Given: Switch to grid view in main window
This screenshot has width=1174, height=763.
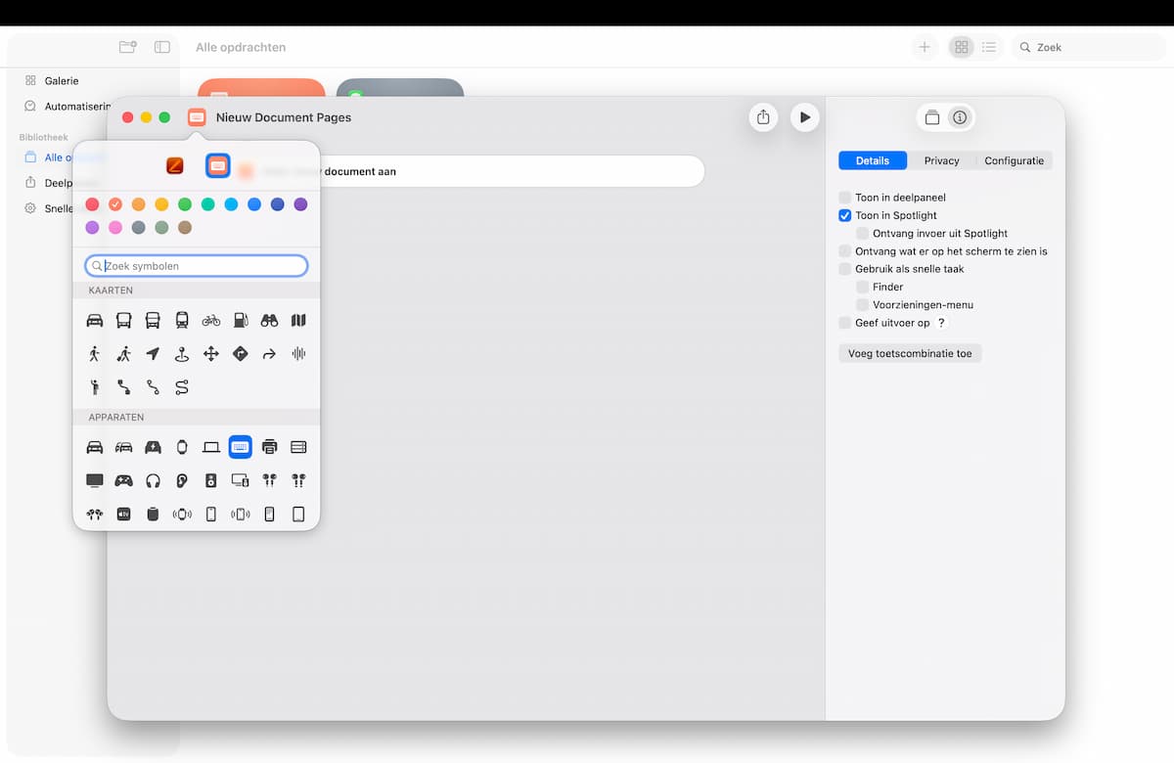Looking at the screenshot, I should click(x=962, y=47).
